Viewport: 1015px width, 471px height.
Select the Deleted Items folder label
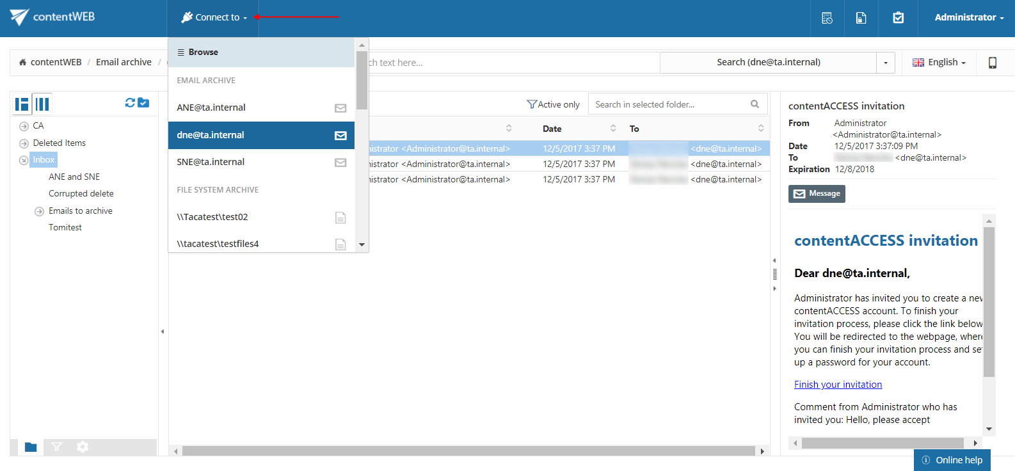click(x=60, y=143)
